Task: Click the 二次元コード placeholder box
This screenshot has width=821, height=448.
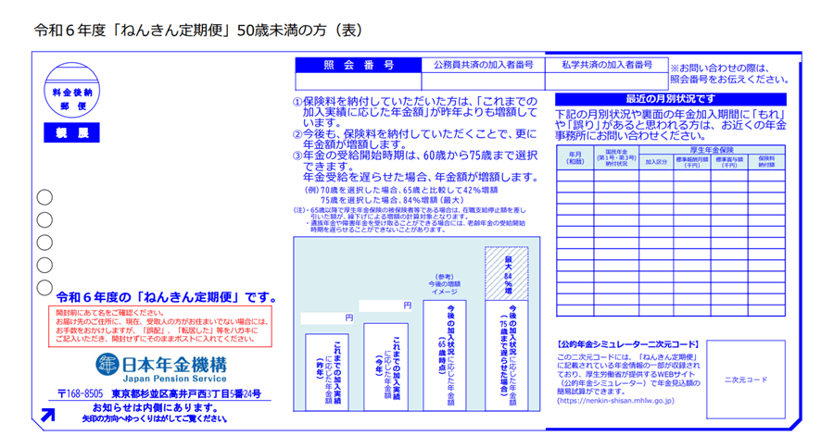Action: click(745, 379)
